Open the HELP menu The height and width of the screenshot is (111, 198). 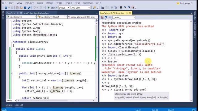(x=98, y=3)
